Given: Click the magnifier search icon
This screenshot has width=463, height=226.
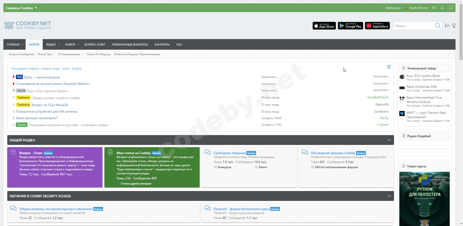Looking at the screenshot, I should (438, 26).
